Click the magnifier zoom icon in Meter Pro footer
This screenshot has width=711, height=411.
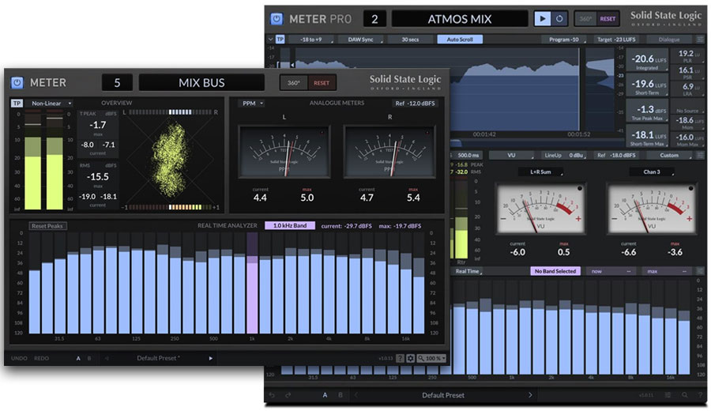click(684, 395)
